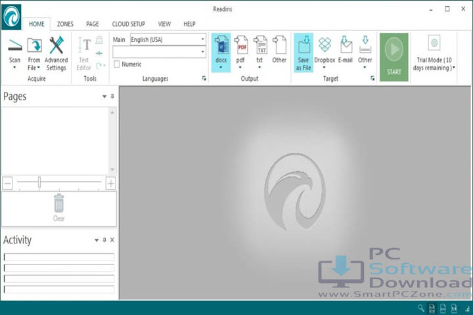Open Advanced Settings tools icon

tap(56, 45)
